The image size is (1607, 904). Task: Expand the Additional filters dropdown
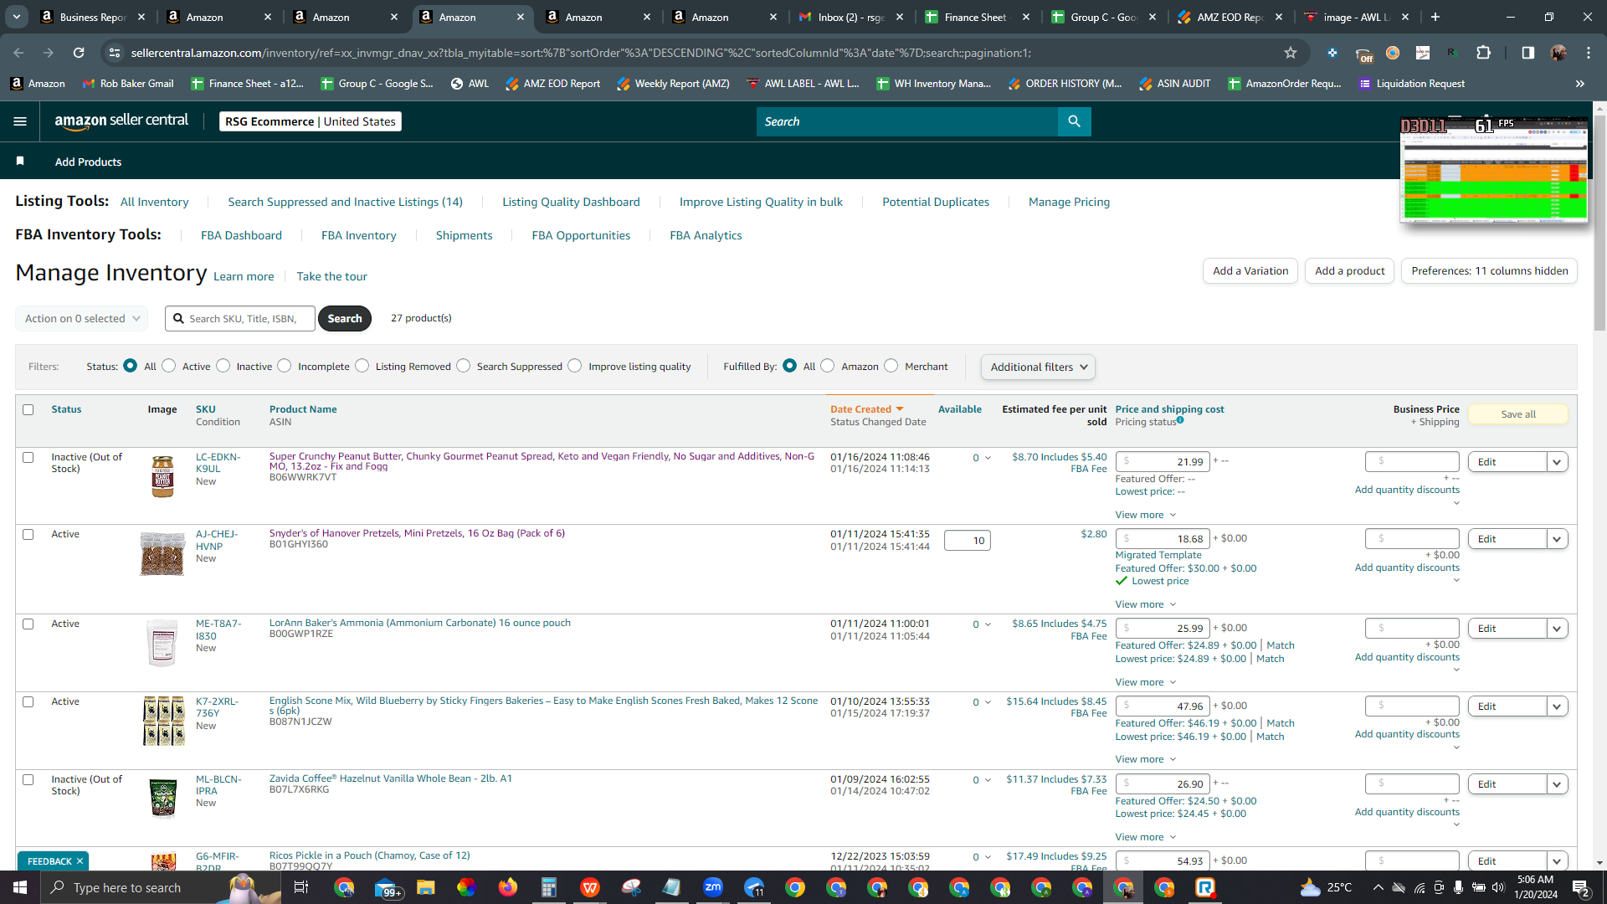(1038, 367)
